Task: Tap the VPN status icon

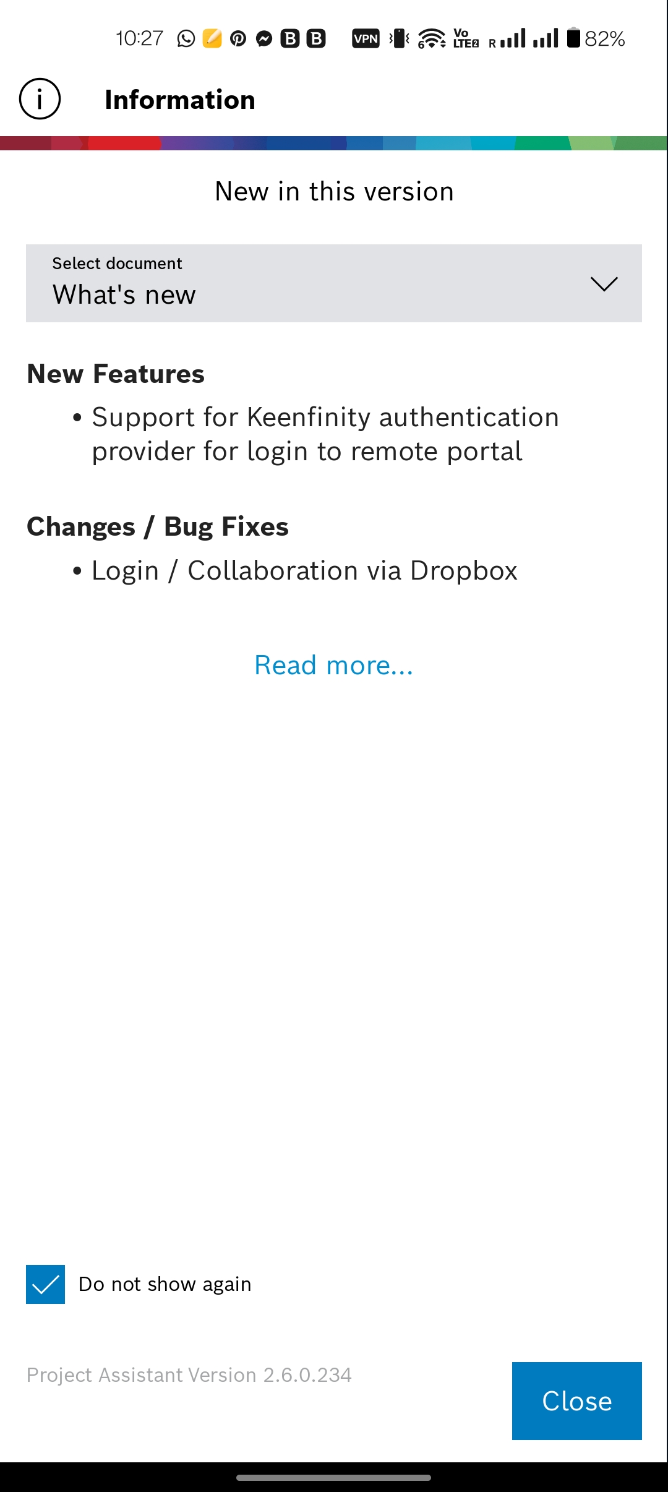Action: (x=366, y=39)
